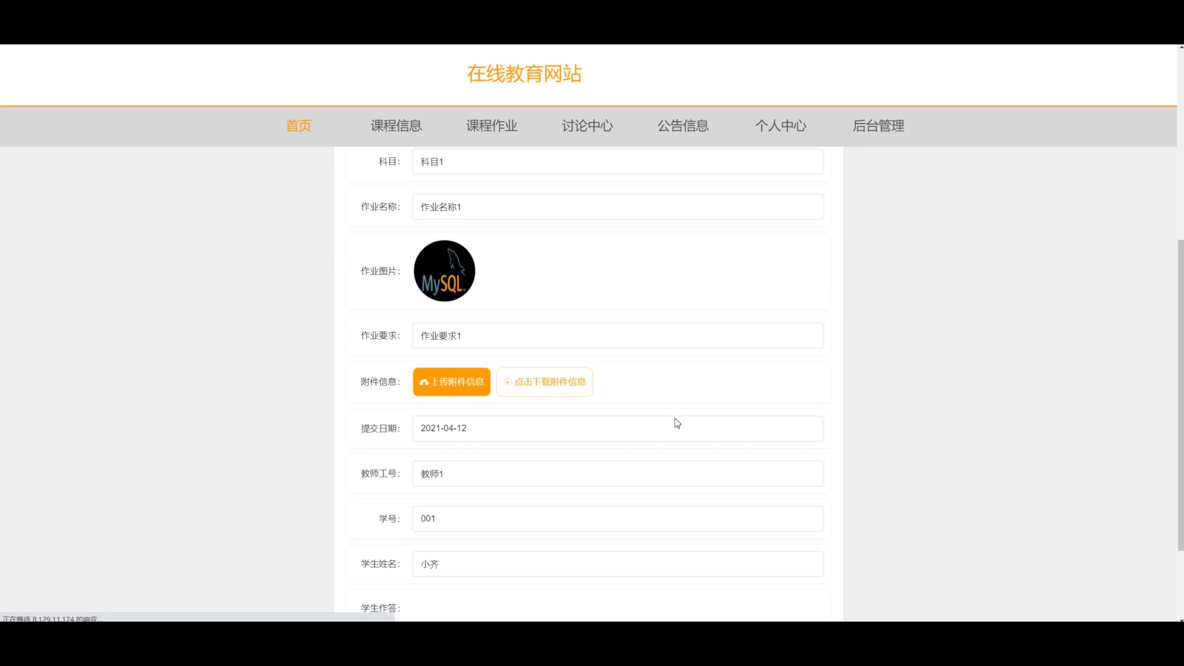Click into the 作业要求 field
1184x666 pixels.
(x=617, y=335)
